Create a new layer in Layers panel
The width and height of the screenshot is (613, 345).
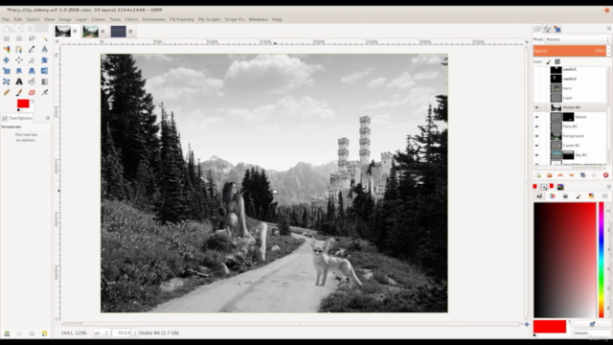coord(538,175)
